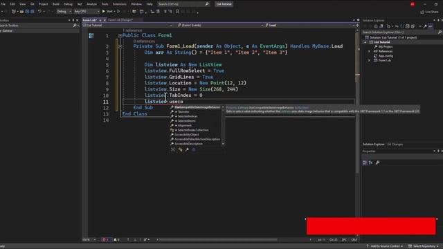Open the View menu
The image size is (443, 249).
pyautogui.click(x=22, y=4)
